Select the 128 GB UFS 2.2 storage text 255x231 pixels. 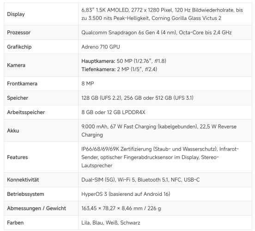102,98
